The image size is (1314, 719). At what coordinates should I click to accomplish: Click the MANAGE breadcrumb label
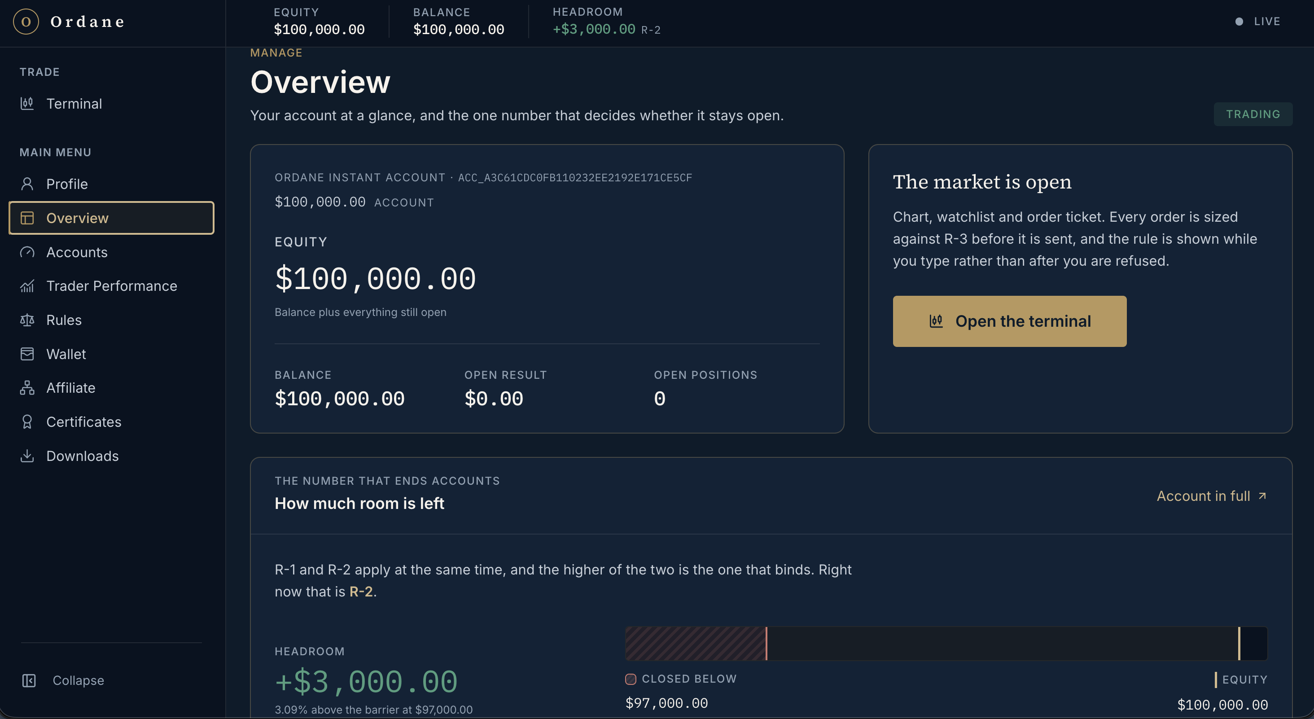click(x=276, y=53)
